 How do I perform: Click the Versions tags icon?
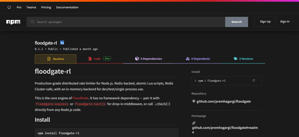236,59
